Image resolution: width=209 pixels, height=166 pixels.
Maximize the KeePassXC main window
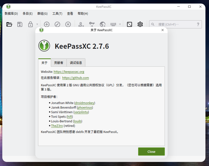click(189, 7)
